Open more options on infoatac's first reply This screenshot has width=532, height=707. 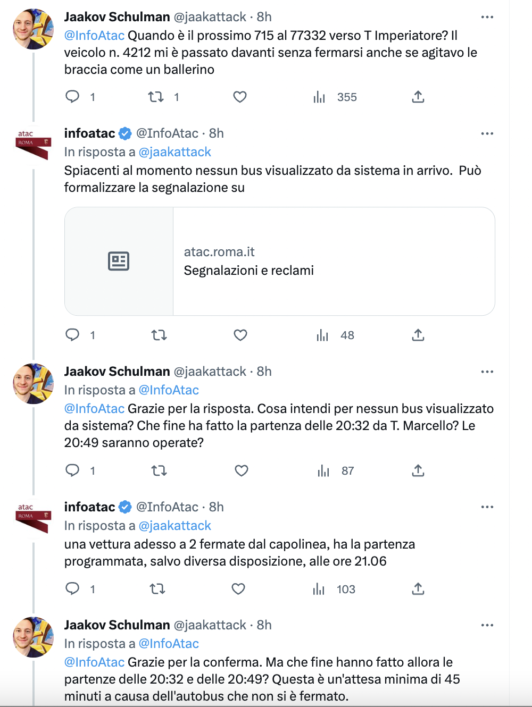click(x=487, y=133)
